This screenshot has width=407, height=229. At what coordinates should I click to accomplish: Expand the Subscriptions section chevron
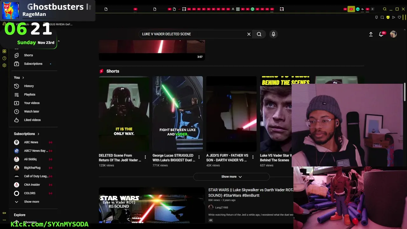(x=38, y=134)
